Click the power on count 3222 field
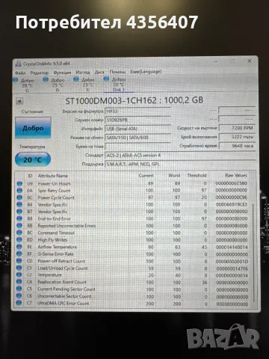The width and height of the screenshot is (269, 359). pyautogui.click(x=237, y=137)
